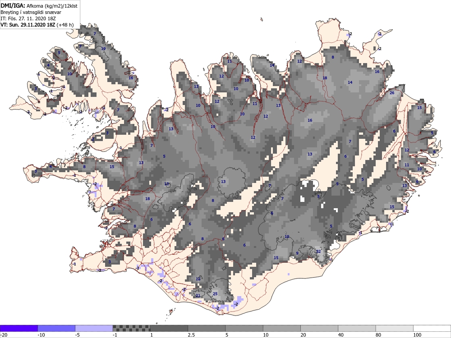Image resolution: width=451 pixels, height=338 pixels.
Task: Click the legend tick label '40'
Action: pos(341,335)
